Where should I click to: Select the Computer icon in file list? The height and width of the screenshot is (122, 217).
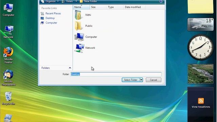click(79, 37)
